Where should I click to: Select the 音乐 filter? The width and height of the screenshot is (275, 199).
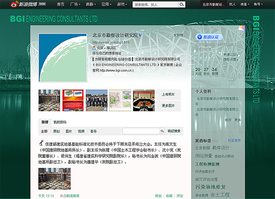[x=93, y=131]
